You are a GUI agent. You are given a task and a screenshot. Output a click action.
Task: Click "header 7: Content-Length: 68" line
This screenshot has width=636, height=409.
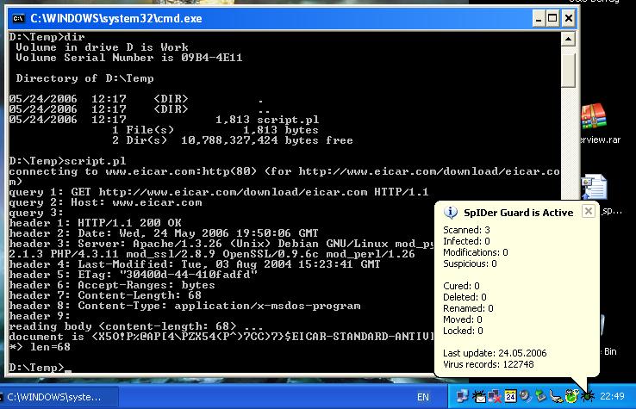105,295
